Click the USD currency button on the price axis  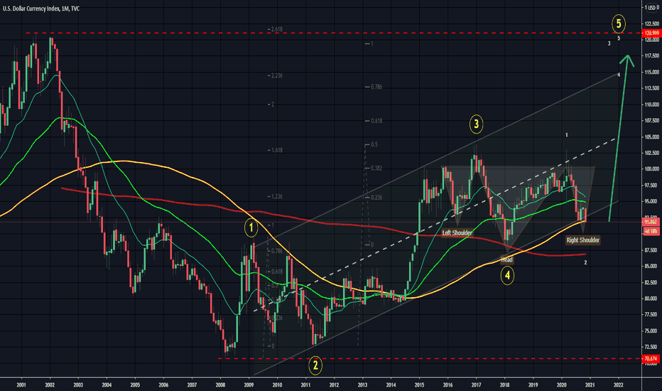(651, 8)
